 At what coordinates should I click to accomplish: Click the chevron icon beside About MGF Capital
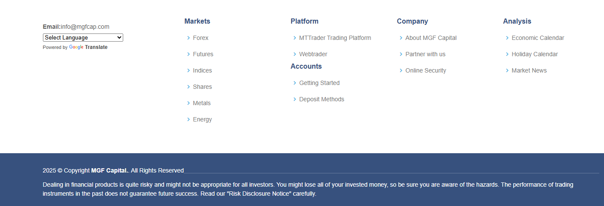(401, 38)
